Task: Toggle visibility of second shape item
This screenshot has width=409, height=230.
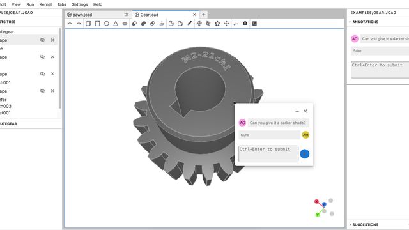Action: [42, 57]
